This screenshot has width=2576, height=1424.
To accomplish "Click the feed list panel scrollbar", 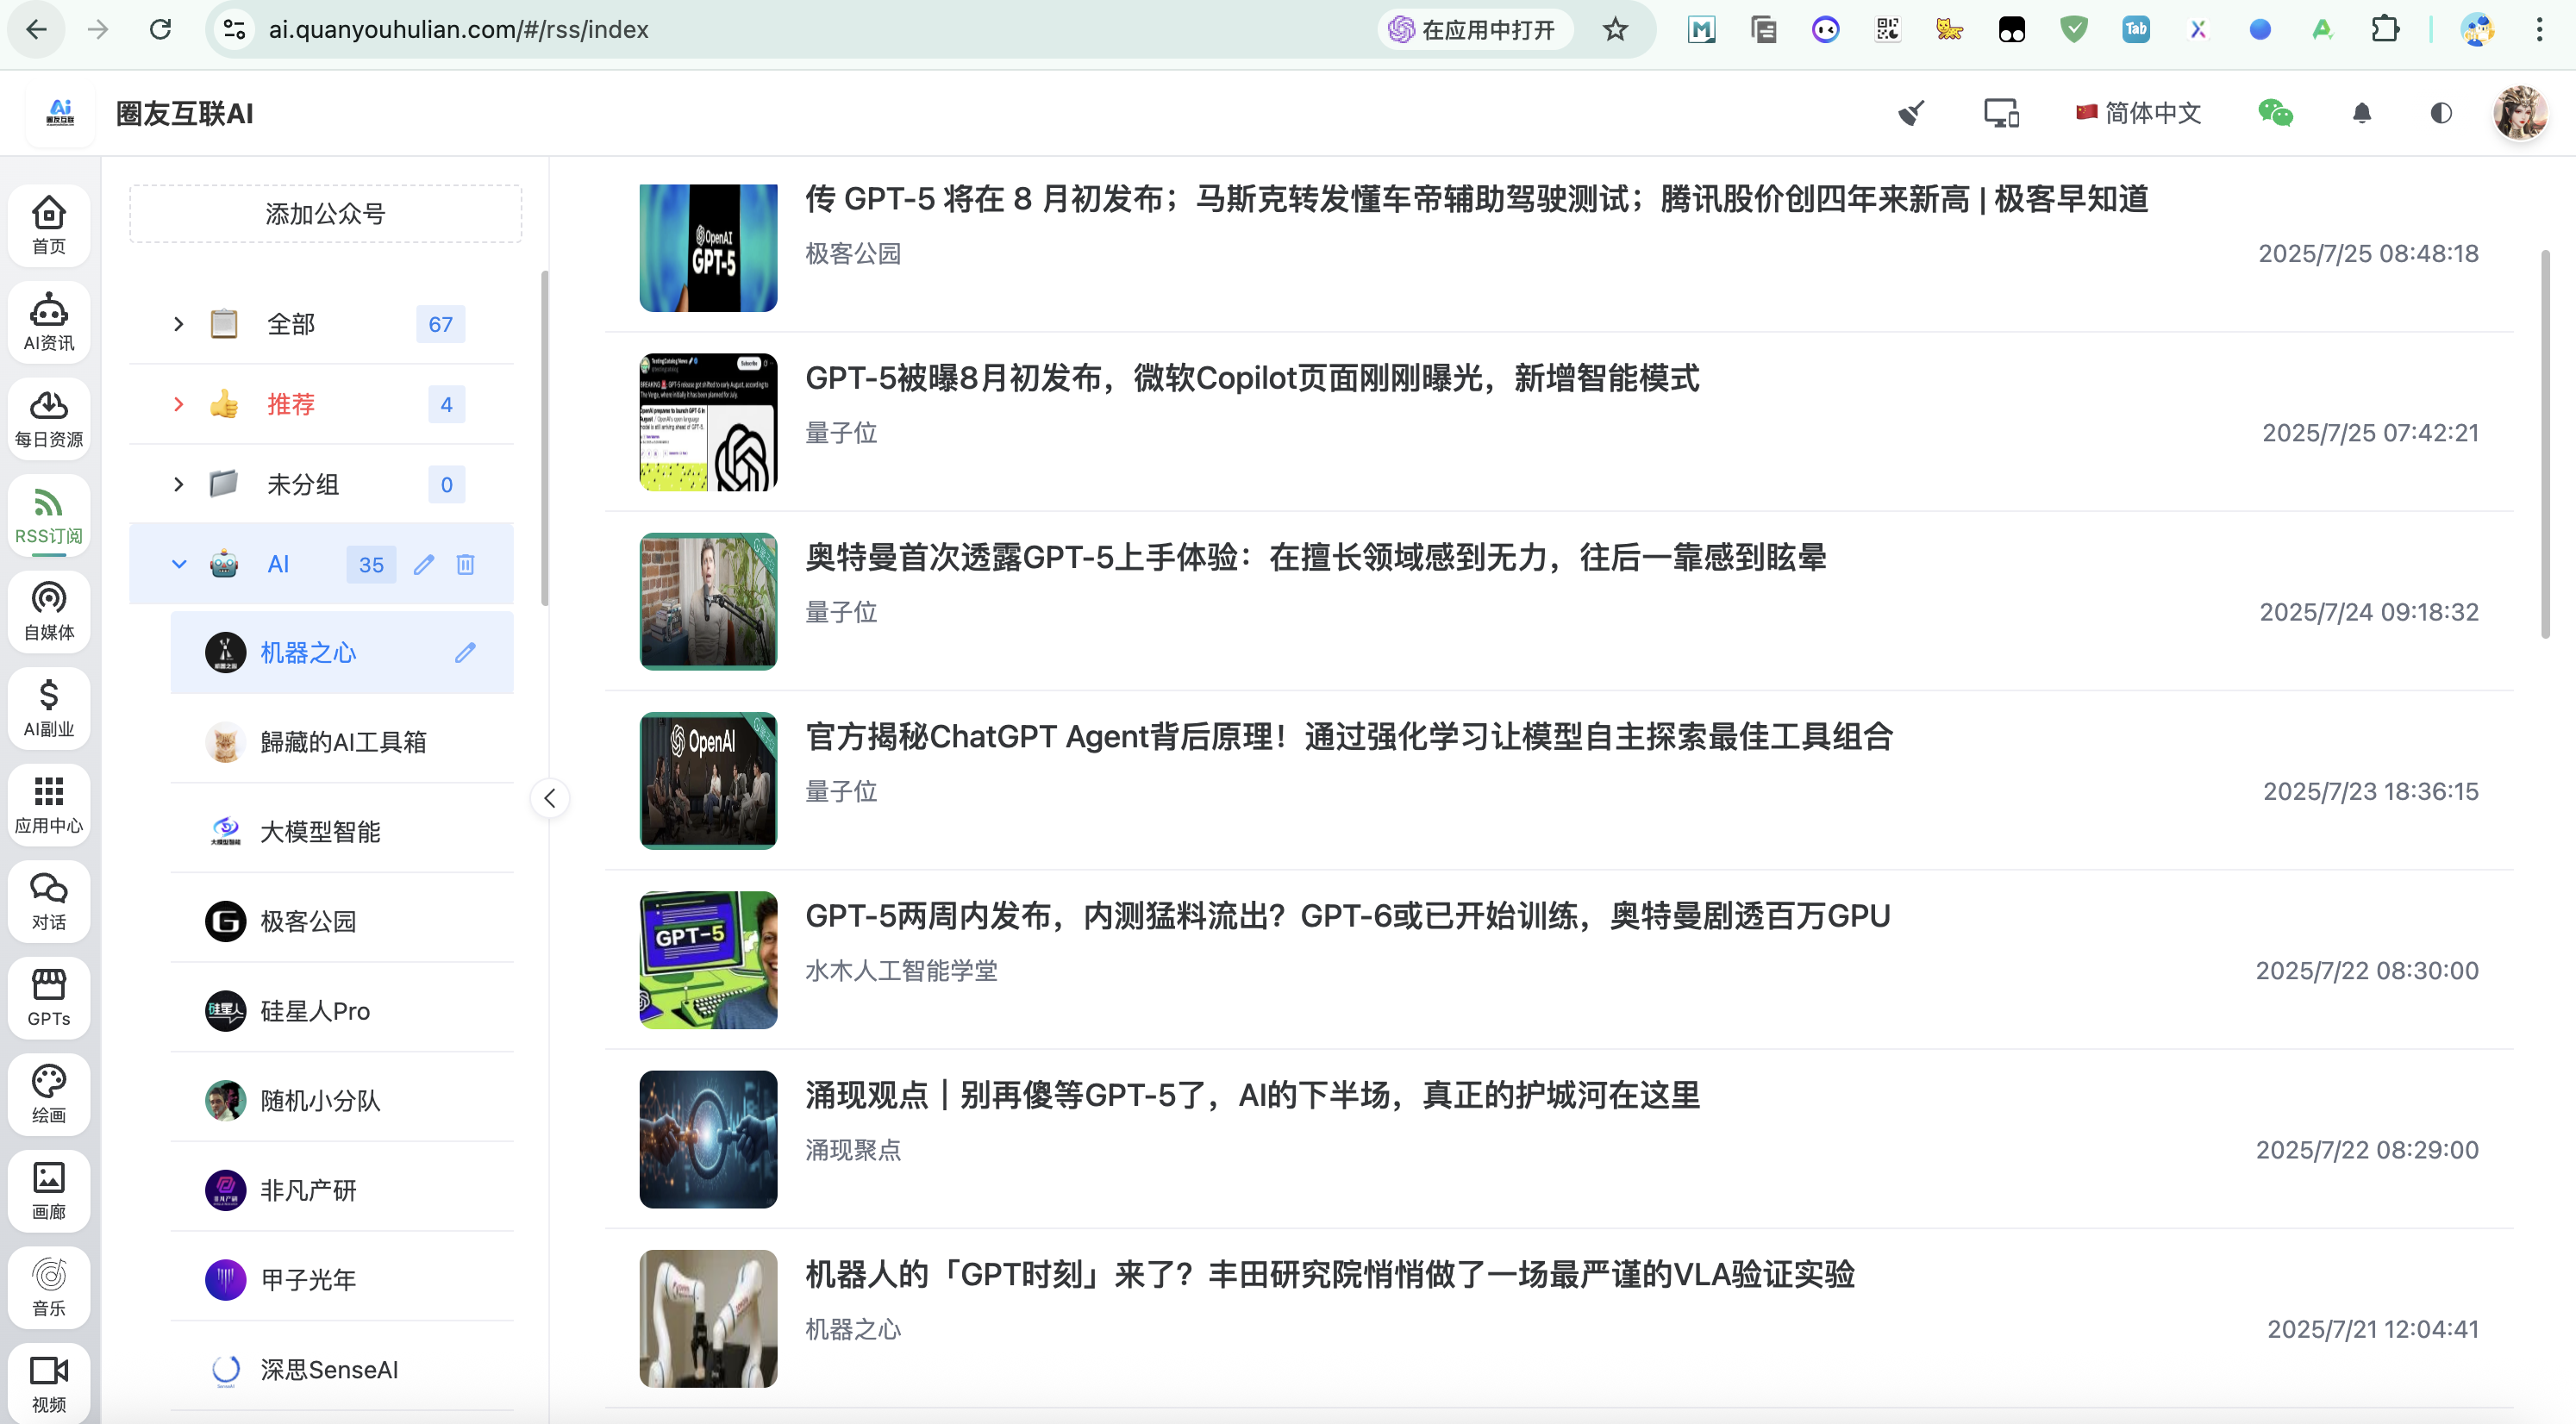I will click(x=545, y=438).
